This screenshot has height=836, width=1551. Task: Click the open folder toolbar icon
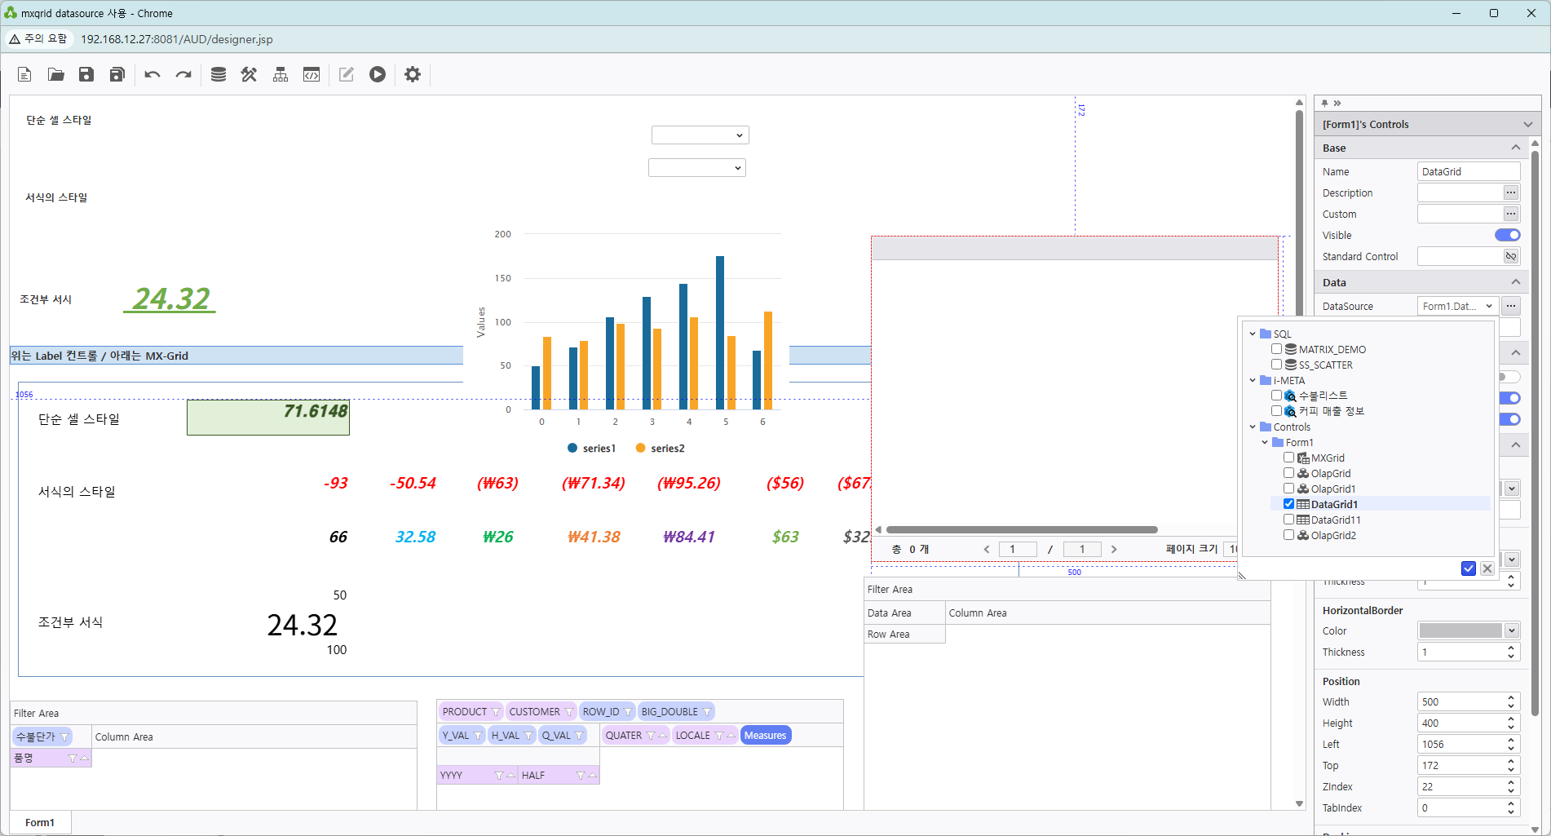point(55,74)
